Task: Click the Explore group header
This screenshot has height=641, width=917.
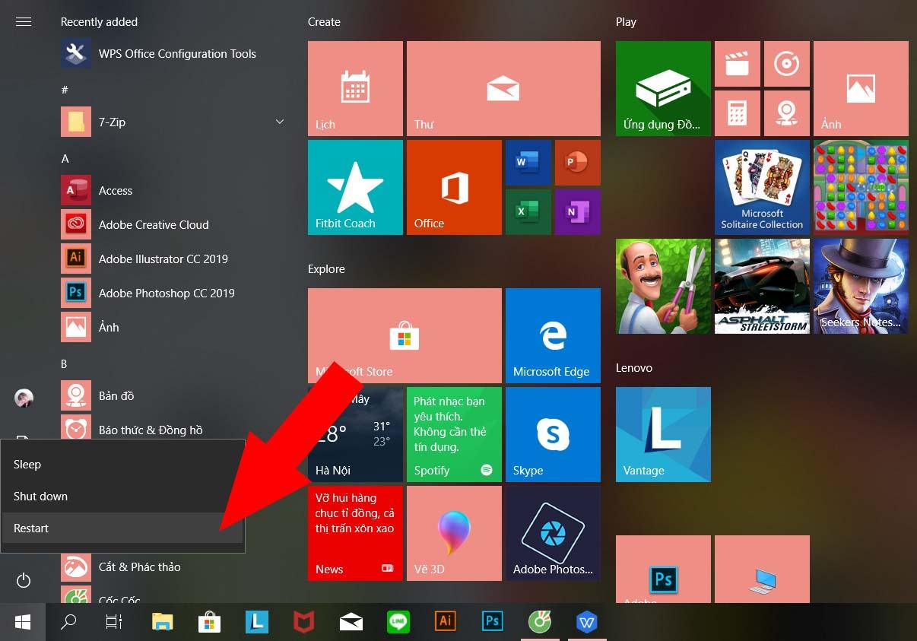Action: 326,269
